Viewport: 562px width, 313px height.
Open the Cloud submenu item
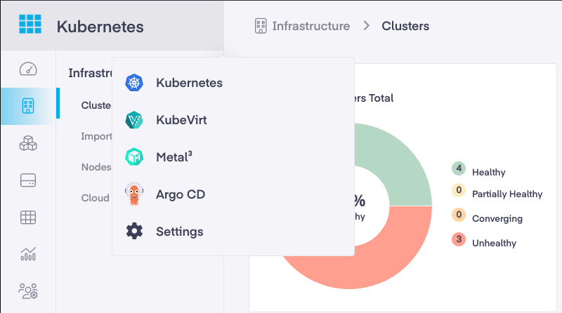point(96,198)
